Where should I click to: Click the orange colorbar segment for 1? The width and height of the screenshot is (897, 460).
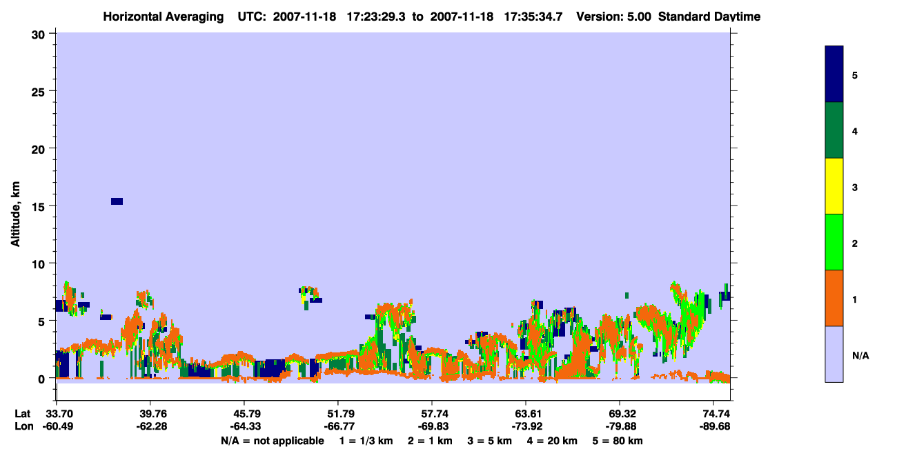834,298
